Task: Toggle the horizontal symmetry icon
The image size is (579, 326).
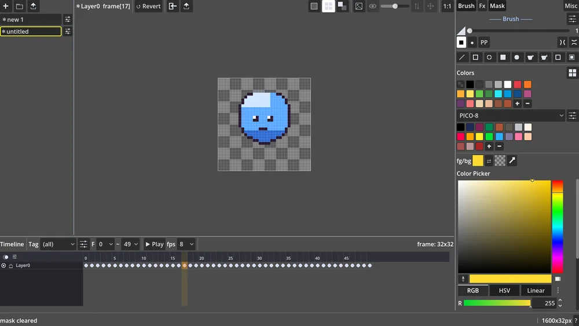Action: coord(562,42)
